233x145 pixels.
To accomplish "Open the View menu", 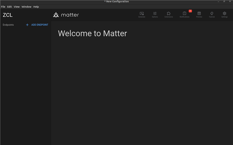I will 17,7.
